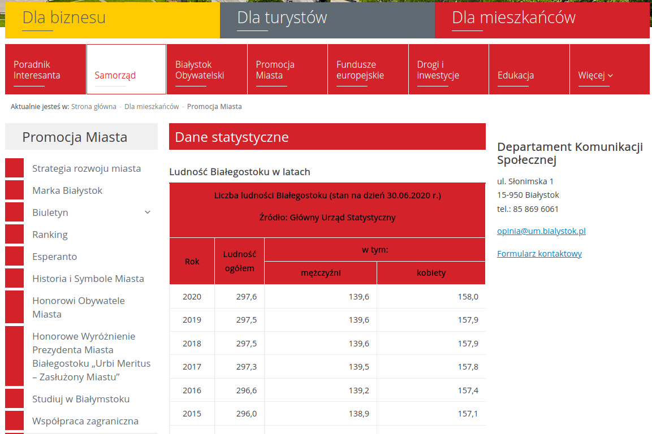Open Historia i Symbole Miasta
This screenshot has width=652, height=434.
(x=88, y=279)
